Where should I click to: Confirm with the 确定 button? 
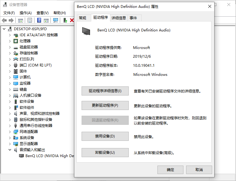pos(170,170)
